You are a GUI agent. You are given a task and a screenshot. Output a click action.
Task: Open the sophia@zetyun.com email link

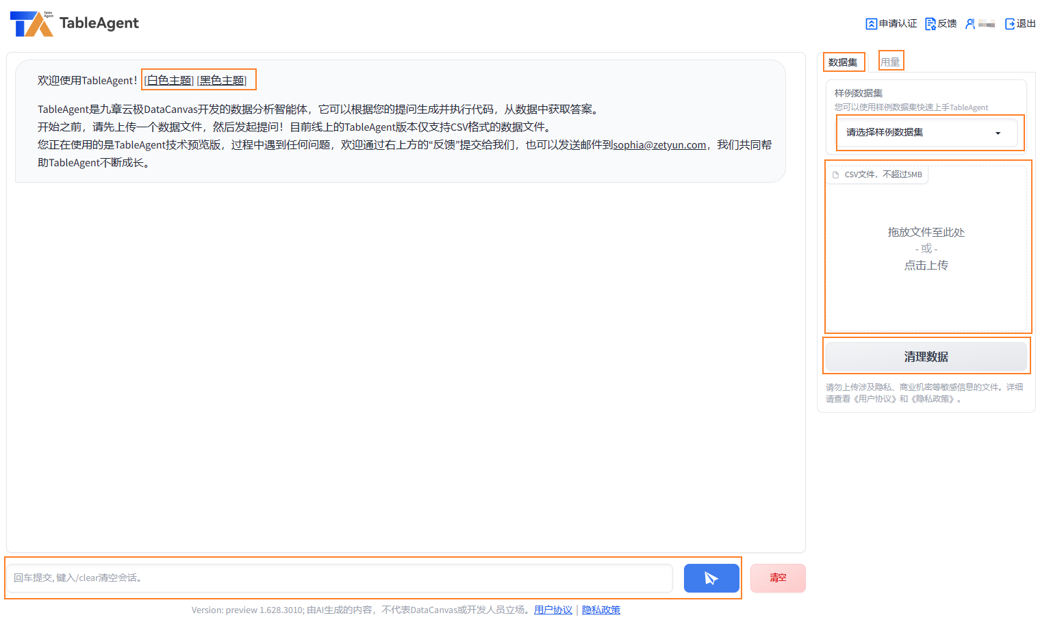[659, 145]
